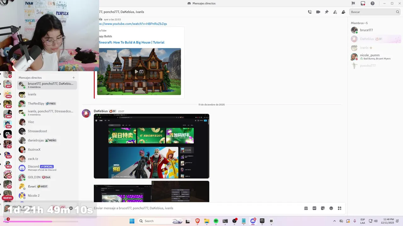Click DaKebius username in the message
403x226 pixels.
(101, 111)
